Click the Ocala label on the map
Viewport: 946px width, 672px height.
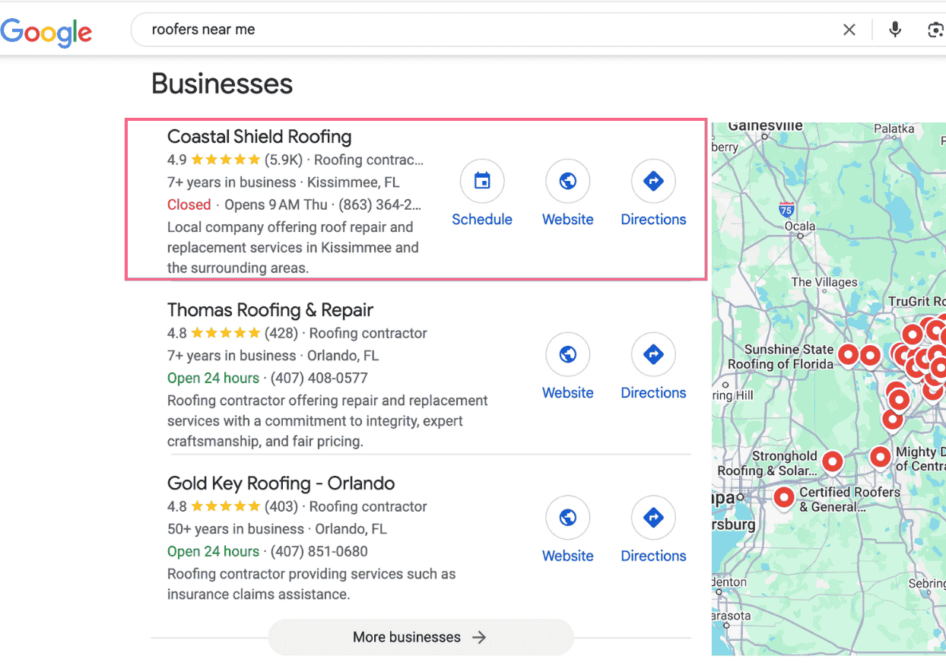(x=799, y=226)
